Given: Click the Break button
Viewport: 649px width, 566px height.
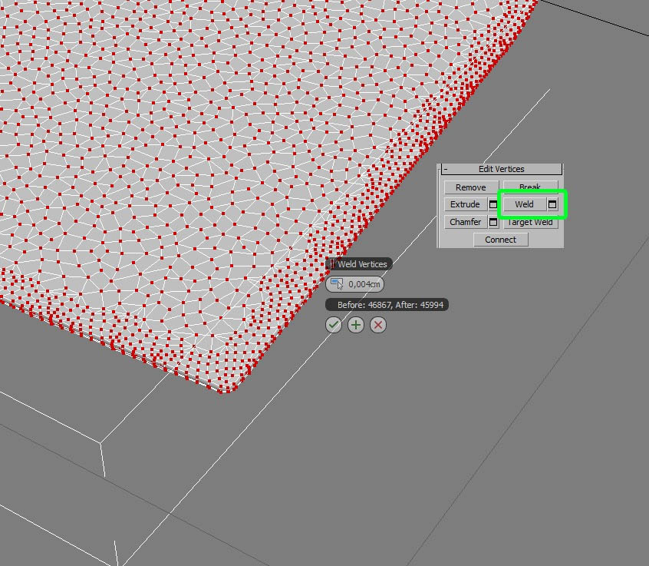Looking at the screenshot, I should (530, 187).
